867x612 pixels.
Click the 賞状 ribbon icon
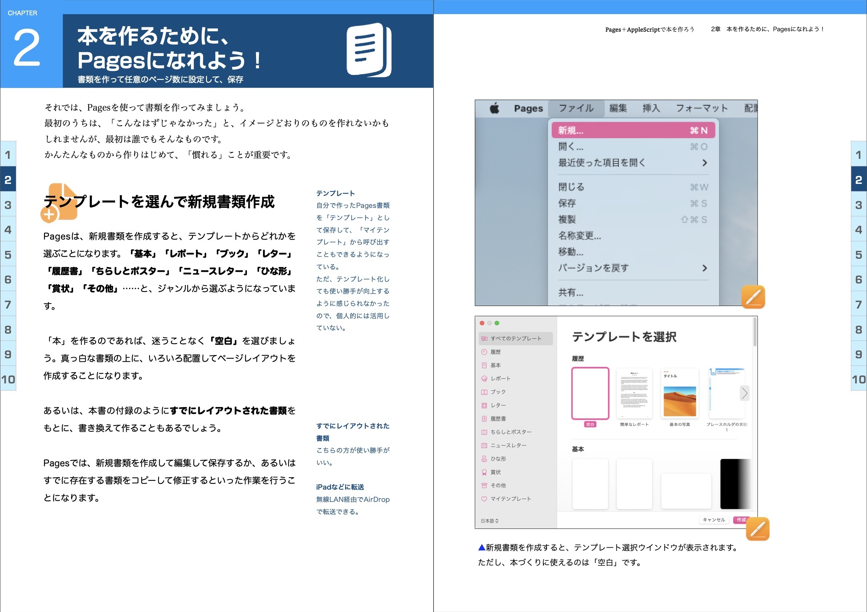click(x=484, y=472)
